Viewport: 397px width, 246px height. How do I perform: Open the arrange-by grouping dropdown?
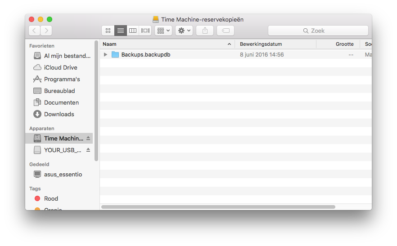point(163,31)
